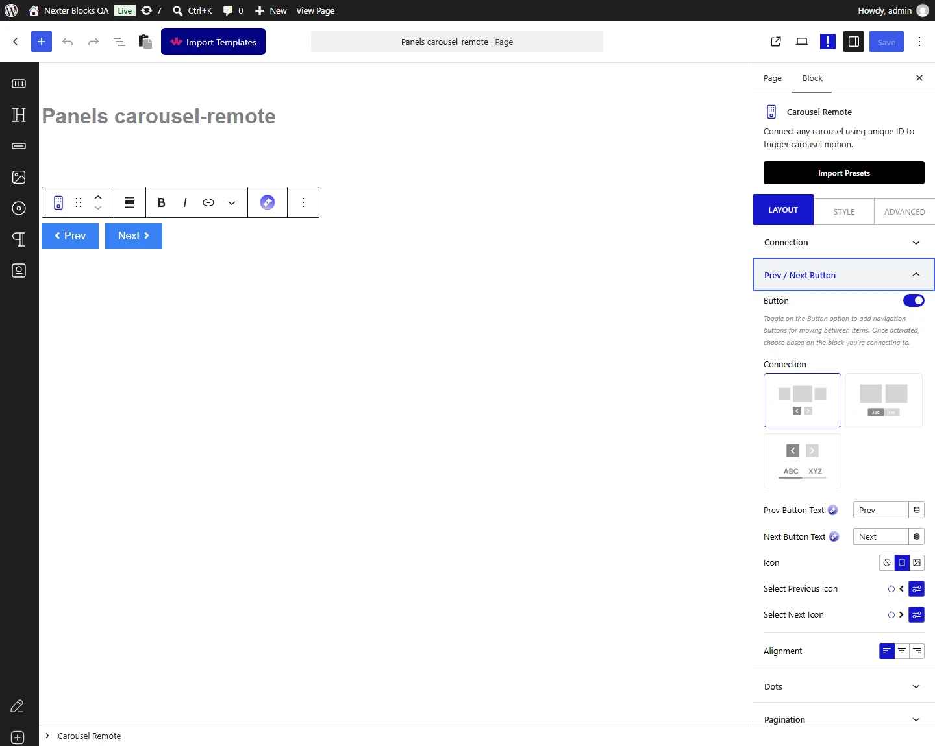Open the editor options three-dot menu
935x746 pixels.
(919, 42)
